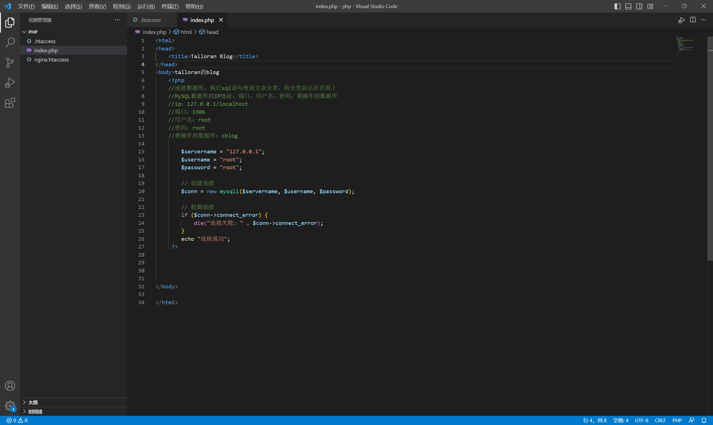Switch to the .htaccess editor tab
713x425 pixels.
150,20
